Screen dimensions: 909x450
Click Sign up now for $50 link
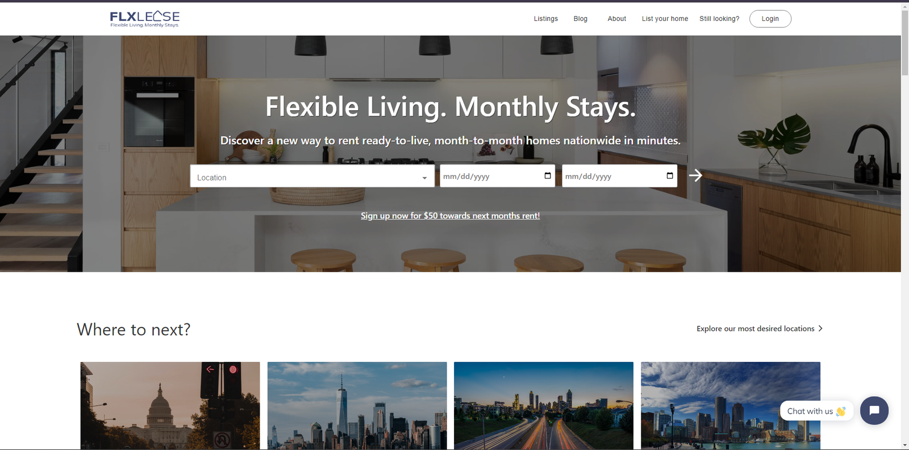click(450, 216)
